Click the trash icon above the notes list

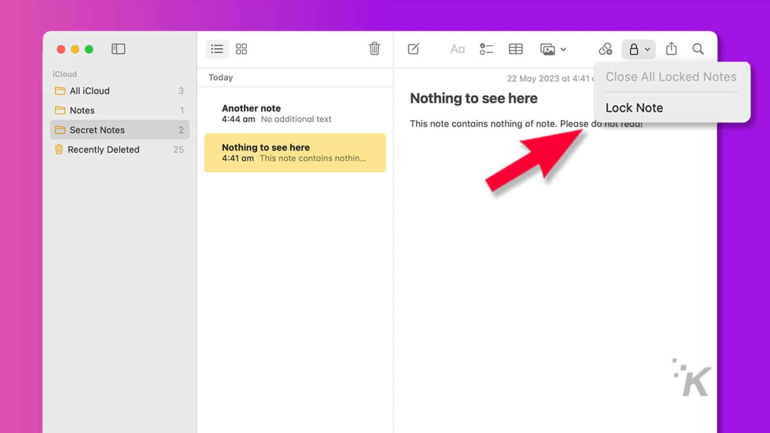374,49
